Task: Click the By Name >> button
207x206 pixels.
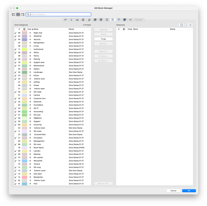Action: point(103,61)
